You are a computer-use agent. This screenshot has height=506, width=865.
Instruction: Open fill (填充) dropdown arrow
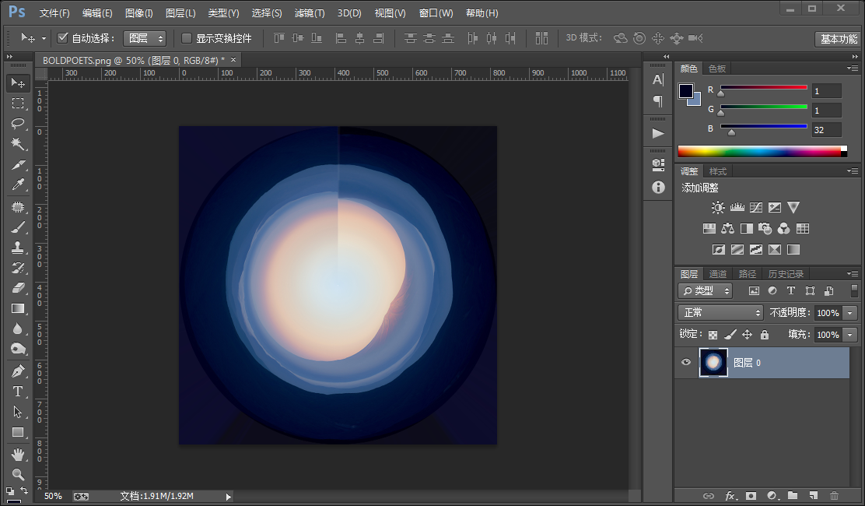point(850,335)
